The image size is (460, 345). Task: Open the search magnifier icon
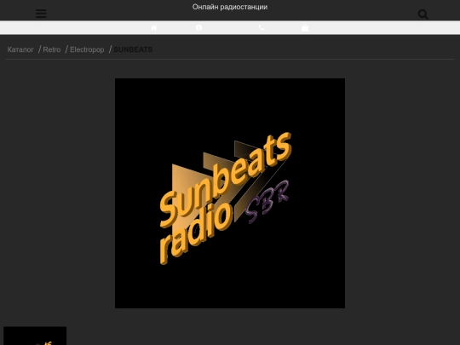[x=423, y=14]
